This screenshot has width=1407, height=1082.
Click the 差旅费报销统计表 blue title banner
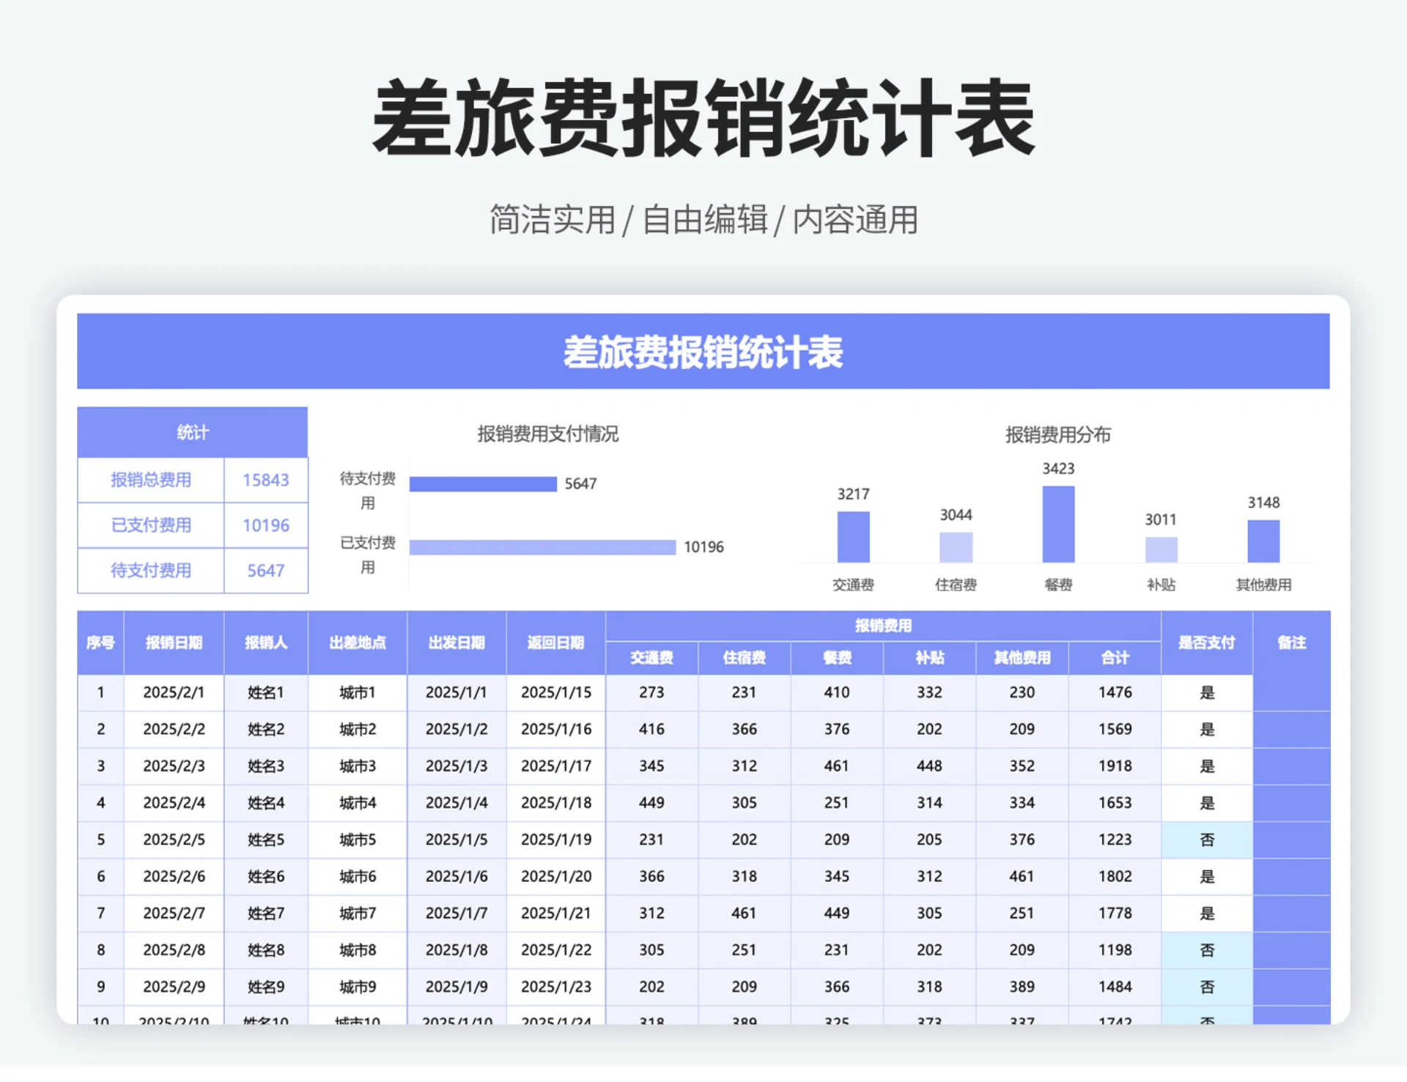[702, 352]
